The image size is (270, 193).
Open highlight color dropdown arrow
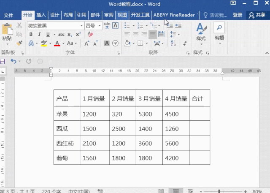coord(50,43)
